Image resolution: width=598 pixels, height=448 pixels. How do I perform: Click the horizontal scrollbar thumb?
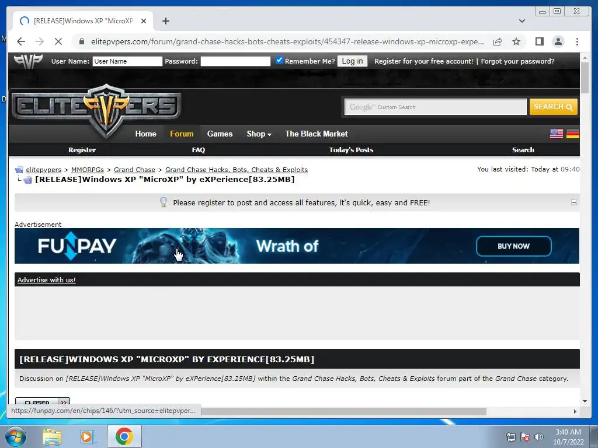click(x=343, y=411)
